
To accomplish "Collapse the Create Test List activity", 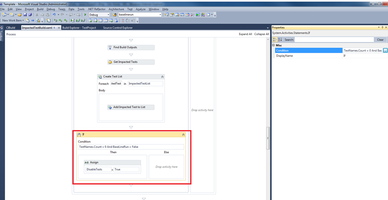I will 162,77.
